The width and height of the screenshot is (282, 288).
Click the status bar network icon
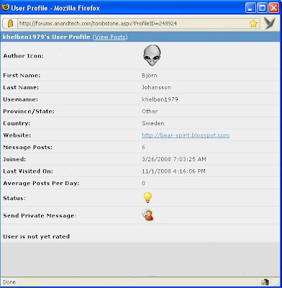265,282
